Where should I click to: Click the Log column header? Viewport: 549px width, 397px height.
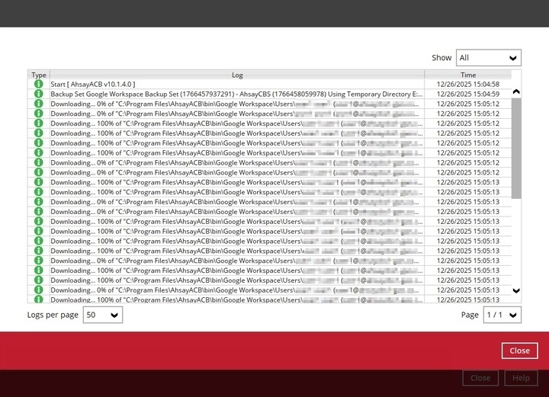click(237, 75)
